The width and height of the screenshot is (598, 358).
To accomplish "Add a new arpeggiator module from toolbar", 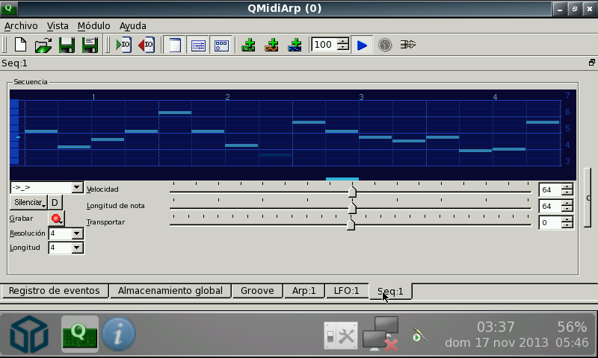I will click(249, 45).
